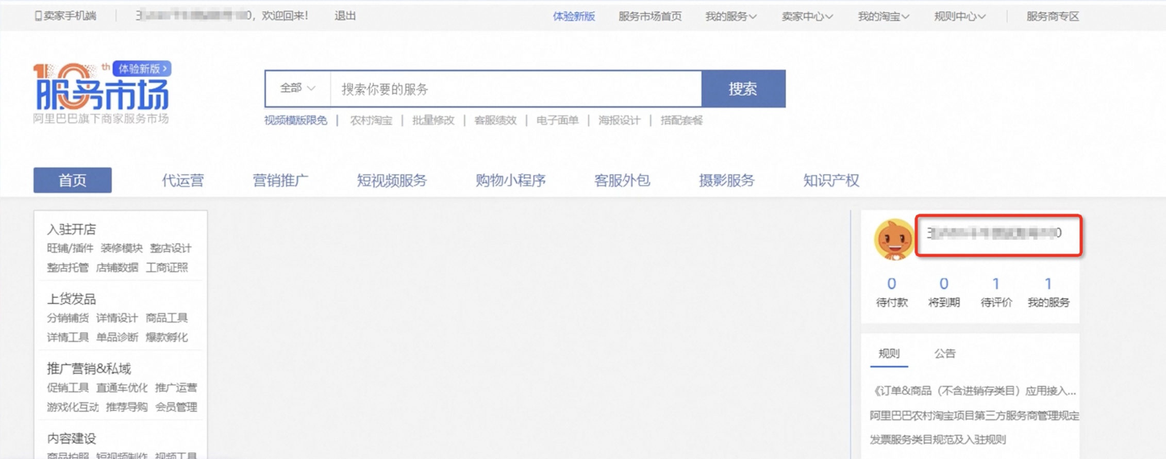
Task: Open 推广运营 in sidebar
Action: tap(176, 387)
